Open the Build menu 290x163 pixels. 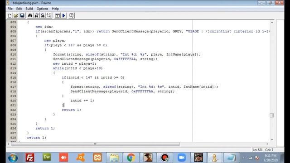(29, 9)
